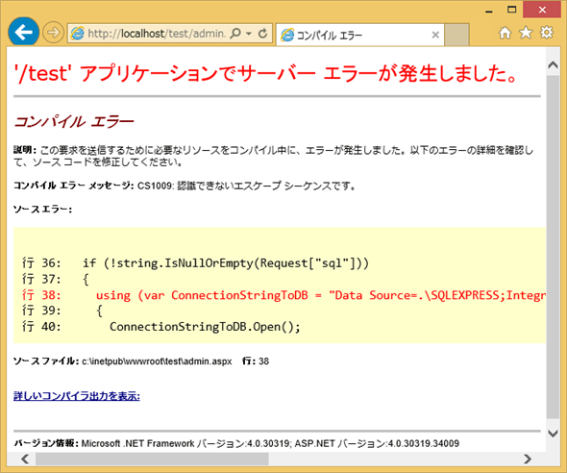Click the horizontal scrollbar thumb
The image size is (567, 473).
(152, 459)
